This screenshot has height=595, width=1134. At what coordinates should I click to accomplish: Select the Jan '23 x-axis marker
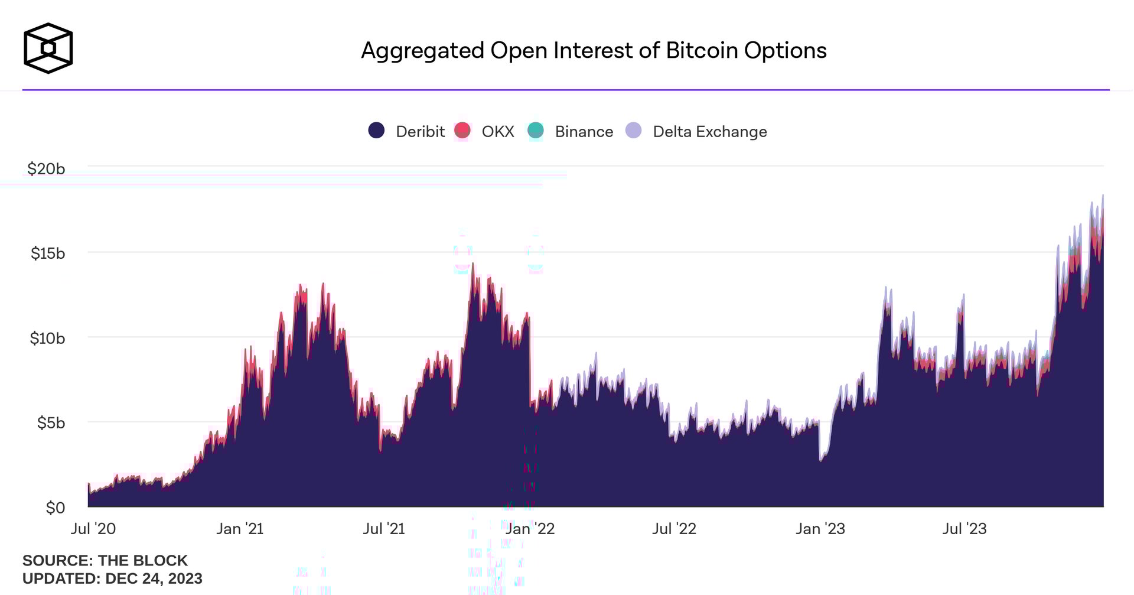tap(820, 528)
